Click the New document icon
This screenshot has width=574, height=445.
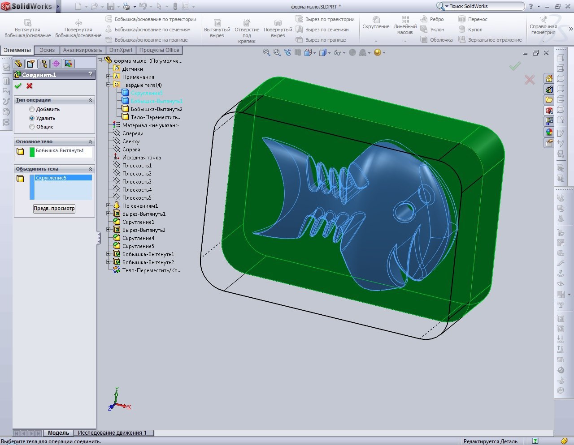point(78,6)
